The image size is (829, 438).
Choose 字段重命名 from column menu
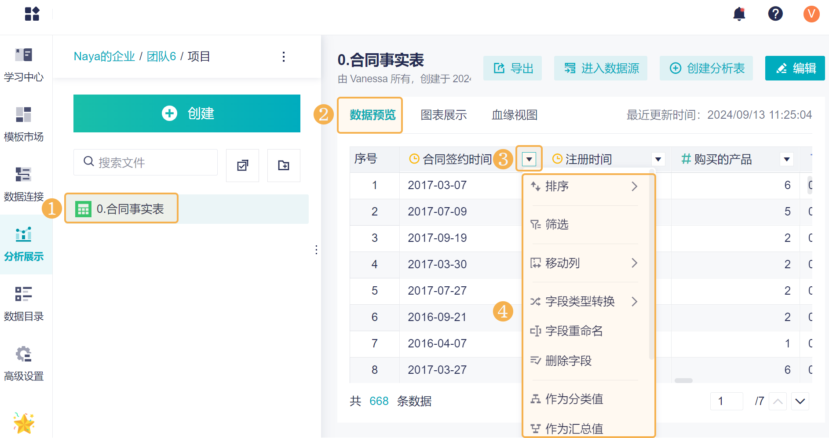(x=585, y=331)
